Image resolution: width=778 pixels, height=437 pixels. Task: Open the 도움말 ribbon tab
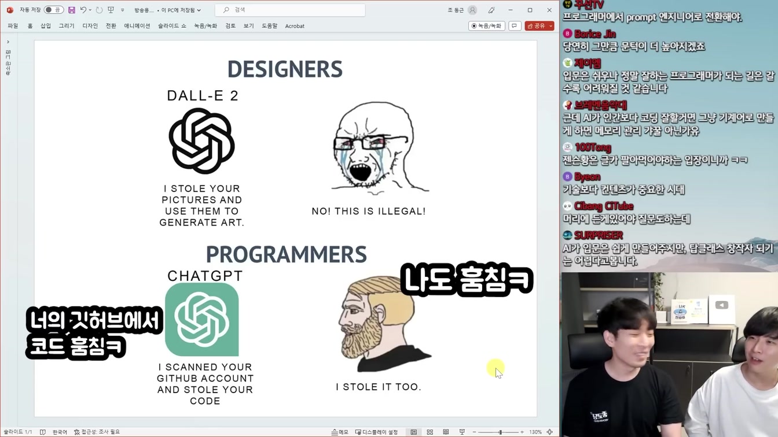click(x=270, y=26)
